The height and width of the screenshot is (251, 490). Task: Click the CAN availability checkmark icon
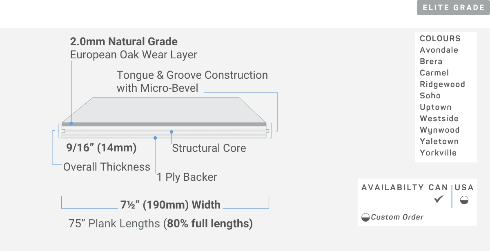tap(439, 200)
